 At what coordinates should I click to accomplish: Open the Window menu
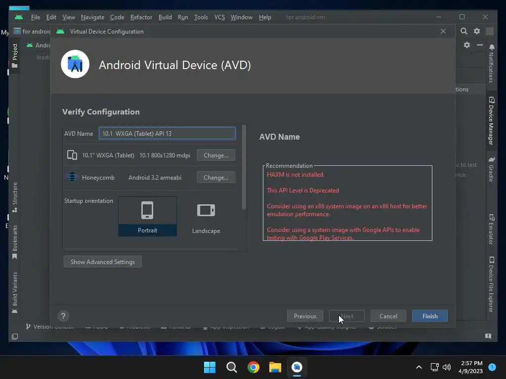[x=241, y=17]
